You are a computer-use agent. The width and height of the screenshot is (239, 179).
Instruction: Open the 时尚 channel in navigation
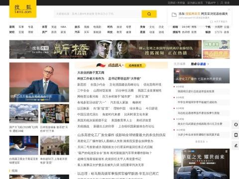pyautogui.click(x=110, y=27)
